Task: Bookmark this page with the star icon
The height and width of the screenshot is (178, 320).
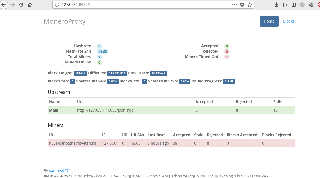Action: click(x=249, y=5)
